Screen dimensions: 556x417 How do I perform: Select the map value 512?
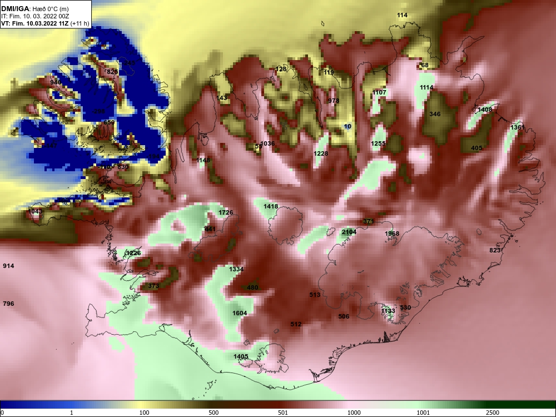coord(296,325)
